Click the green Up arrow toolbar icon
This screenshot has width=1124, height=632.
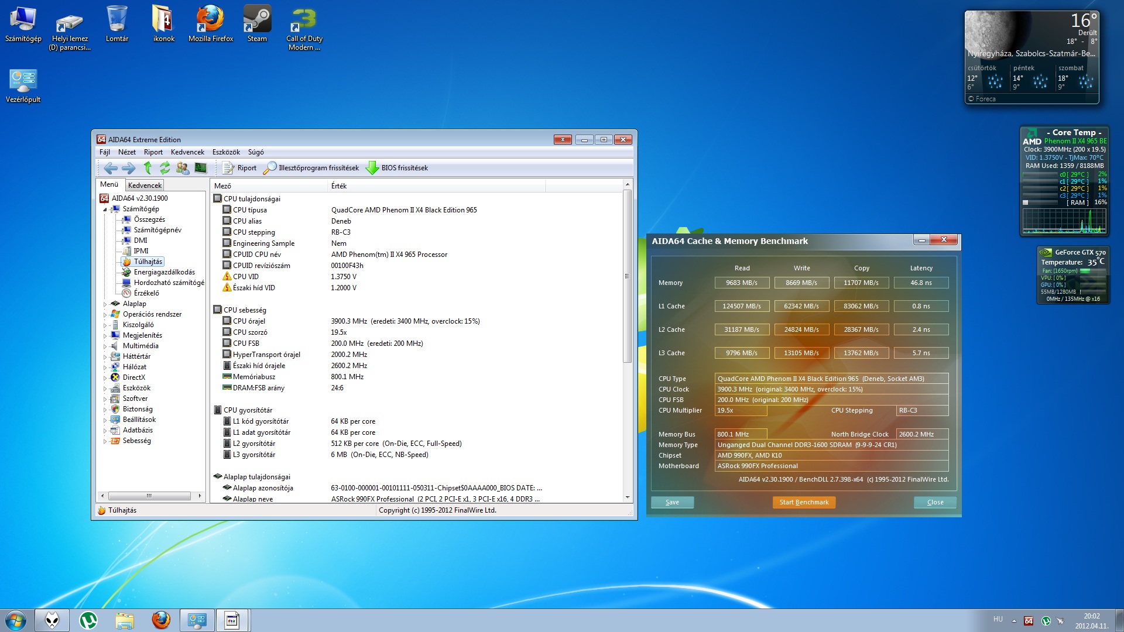click(148, 168)
